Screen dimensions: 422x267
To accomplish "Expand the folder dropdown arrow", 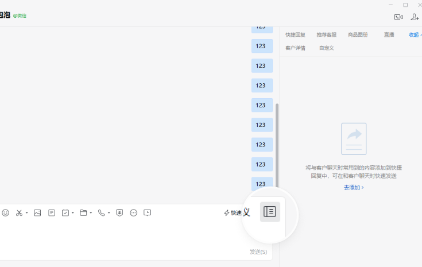I will (x=91, y=213).
